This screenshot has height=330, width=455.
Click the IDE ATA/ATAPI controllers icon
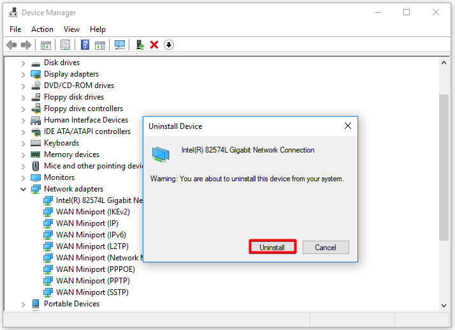pos(36,131)
